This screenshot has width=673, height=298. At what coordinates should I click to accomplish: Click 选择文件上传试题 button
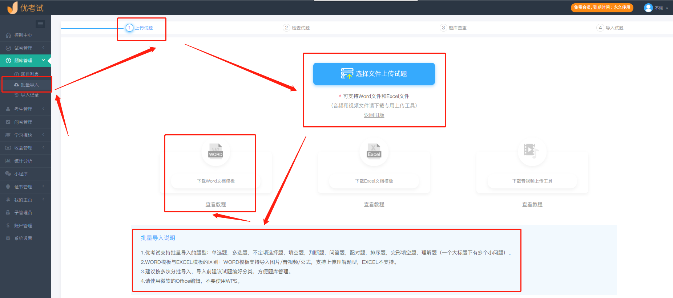374,74
